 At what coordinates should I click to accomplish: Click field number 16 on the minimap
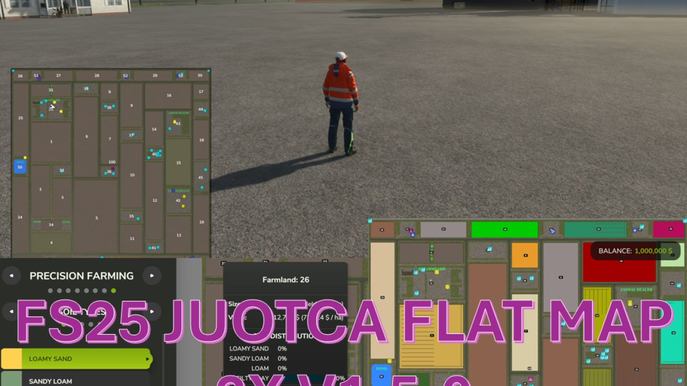[169, 96]
